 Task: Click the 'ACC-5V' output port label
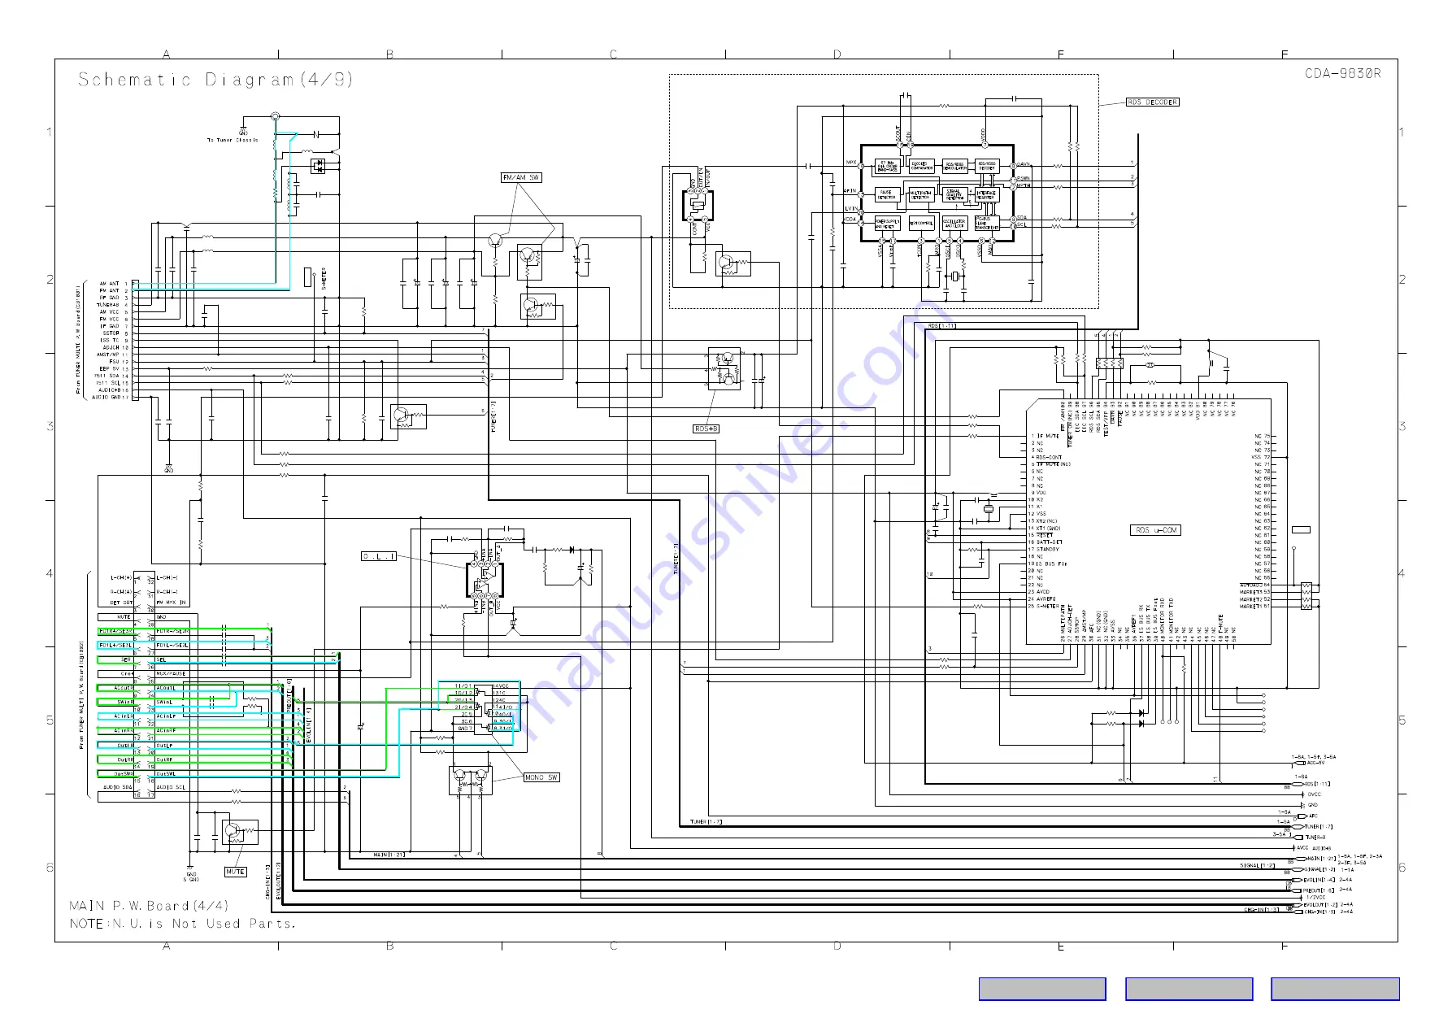[x=1315, y=763]
